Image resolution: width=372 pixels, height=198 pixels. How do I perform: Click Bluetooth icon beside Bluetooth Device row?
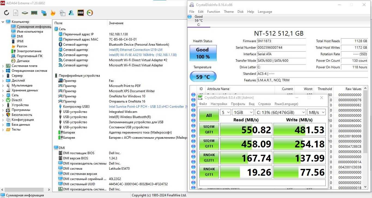point(60,45)
